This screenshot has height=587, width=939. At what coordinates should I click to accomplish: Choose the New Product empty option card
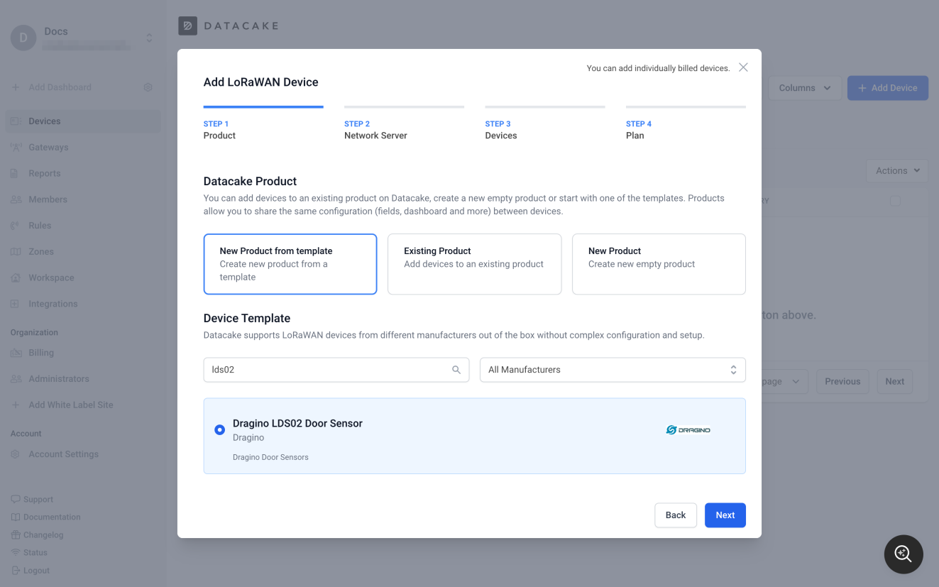[x=659, y=264]
